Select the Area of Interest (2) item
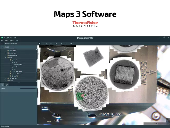Screen dimensions: 170x128 18,65
